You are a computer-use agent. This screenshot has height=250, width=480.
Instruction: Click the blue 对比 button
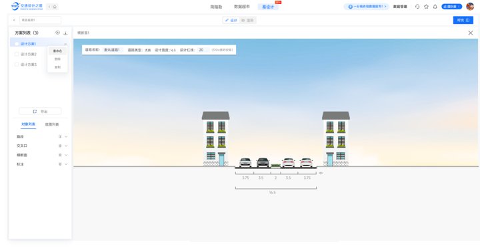point(463,20)
